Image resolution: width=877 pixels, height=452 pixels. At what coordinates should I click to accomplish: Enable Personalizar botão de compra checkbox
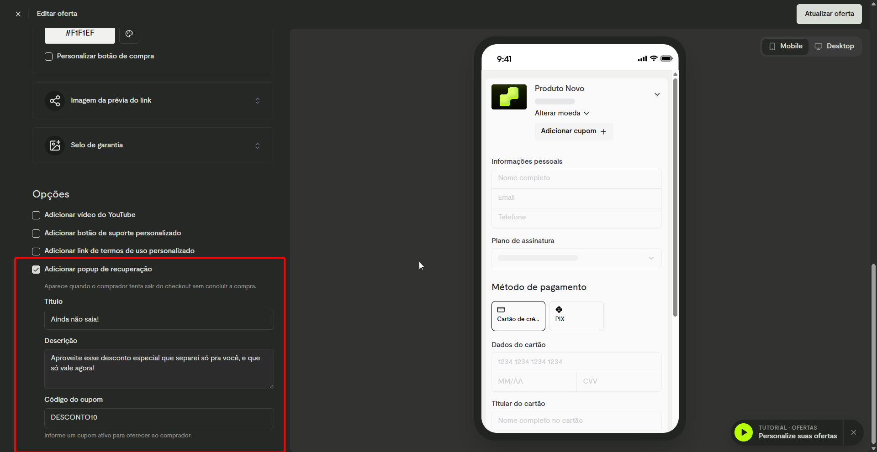pos(49,57)
